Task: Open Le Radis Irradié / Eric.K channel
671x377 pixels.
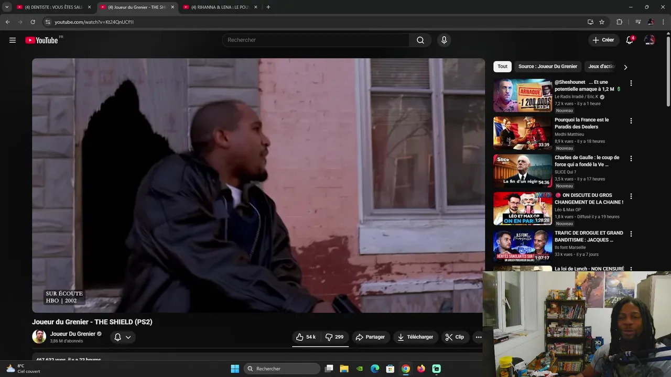Action: point(577,97)
